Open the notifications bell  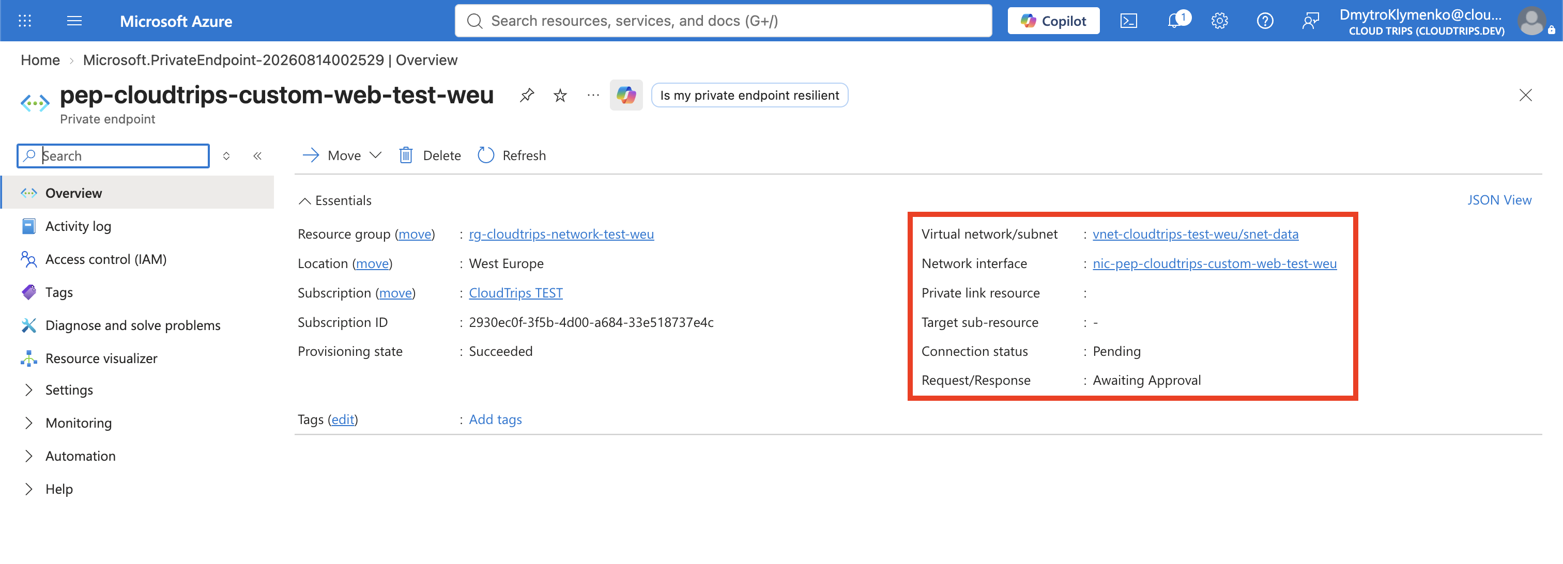1175,21
